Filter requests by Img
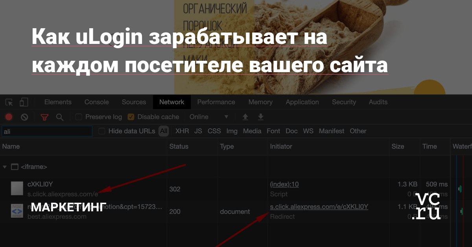Screen dimensions: 472x247 click(x=232, y=131)
